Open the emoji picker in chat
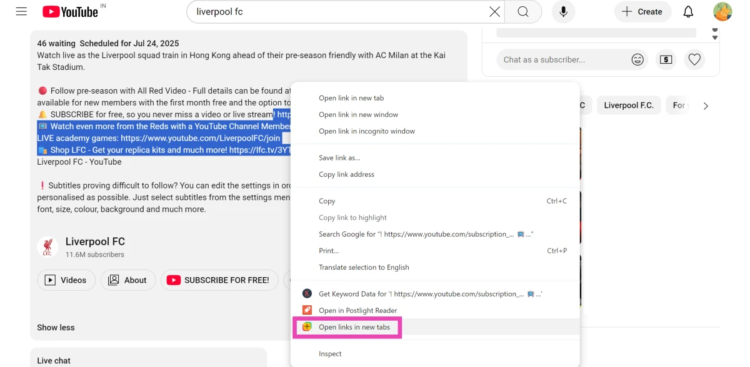Screen dimensions: 750x367 pos(637,59)
